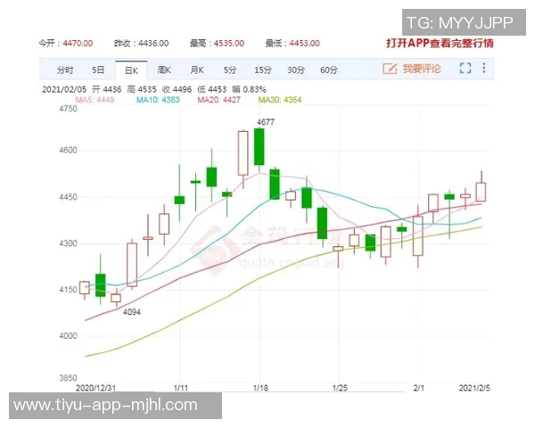The width and height of the screenshot is (535, 428).
Task: Open the 60分 chart tab
Action: point(329,70)
